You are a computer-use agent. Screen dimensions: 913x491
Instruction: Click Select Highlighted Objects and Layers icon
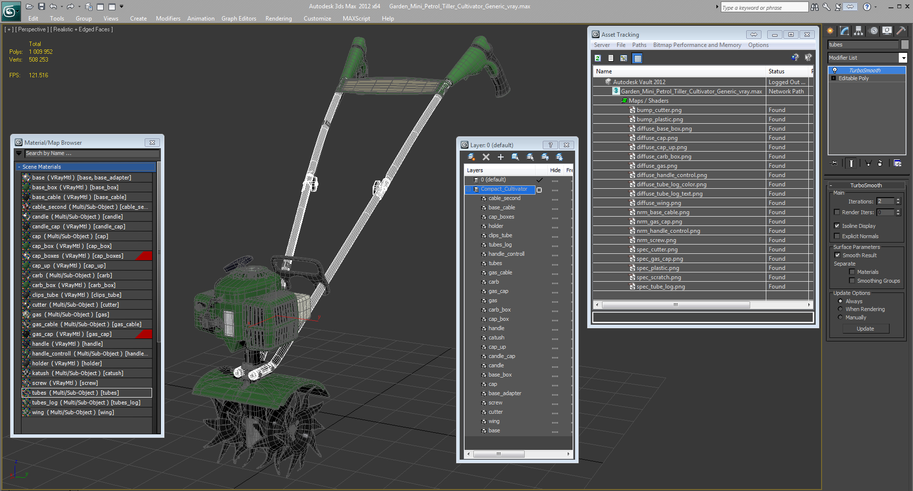click(x=515, y=157)
